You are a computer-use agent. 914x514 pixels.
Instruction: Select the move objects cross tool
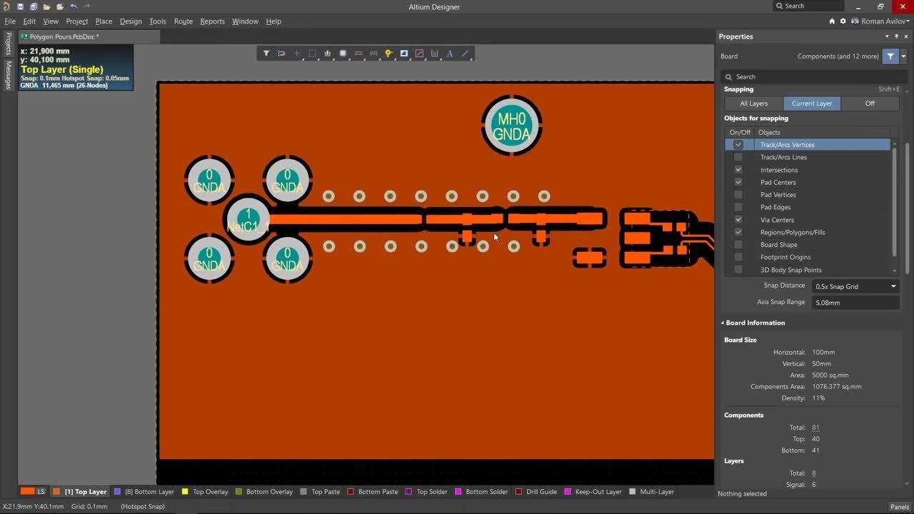coord(297,54)
